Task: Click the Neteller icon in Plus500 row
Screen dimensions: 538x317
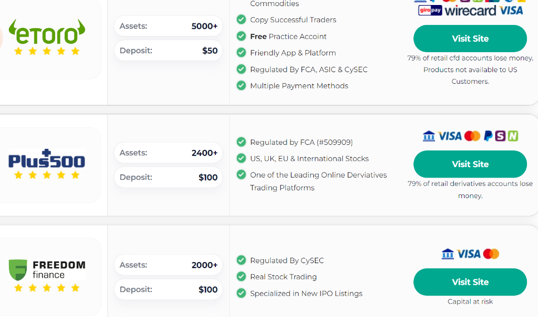Action: coord(513,136)
